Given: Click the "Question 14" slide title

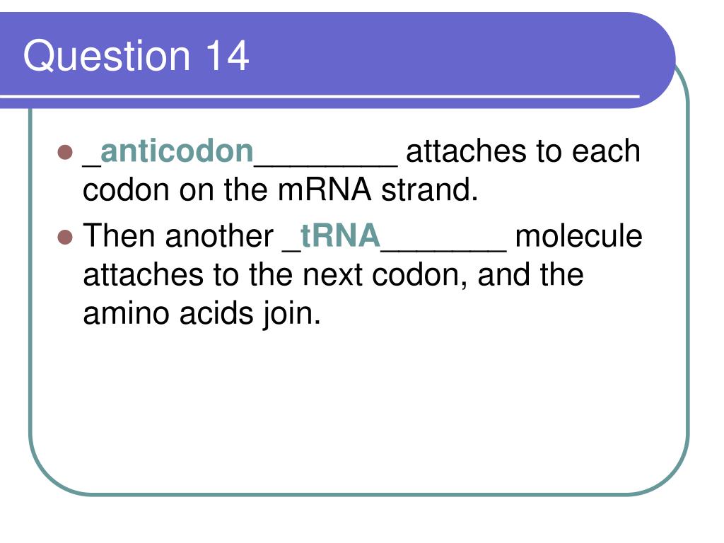Looking at the screenshot, I should pos(136,57).
